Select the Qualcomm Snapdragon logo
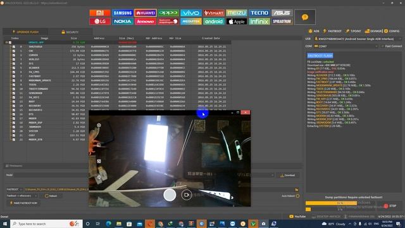This screenshot has width=405, height=228. pyautogui.click(x=168, y=22)
